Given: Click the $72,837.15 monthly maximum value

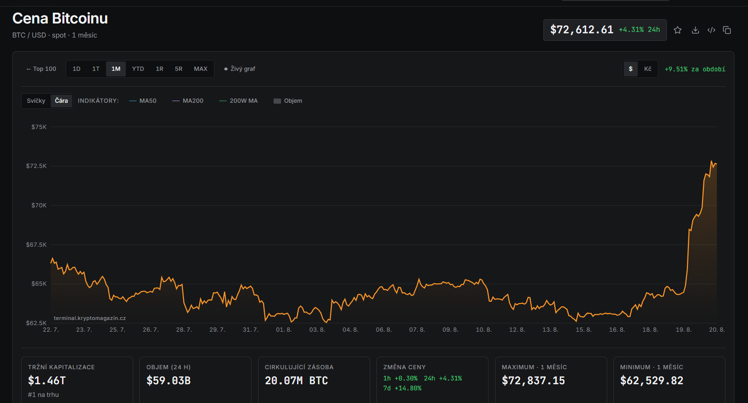Looking at the screenshot, I should (534, 380).
